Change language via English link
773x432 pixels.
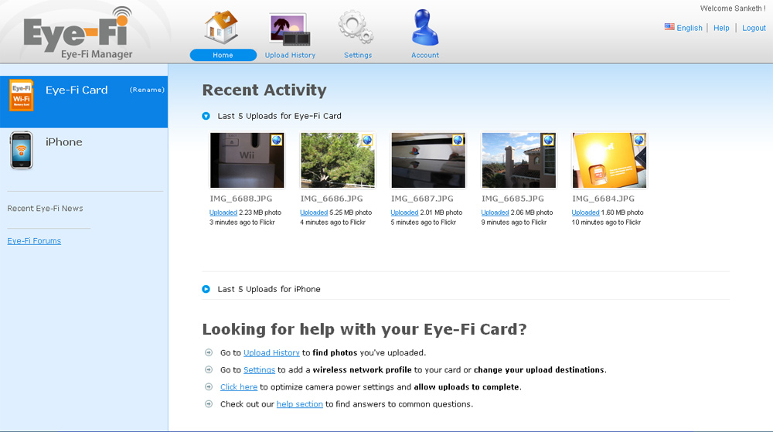point(690,28)
